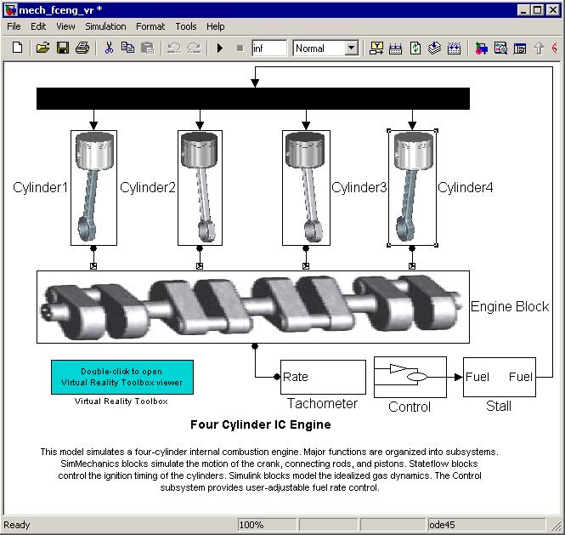Open the Tools menu
Image resolution: width=565 pixels, height=535 pixels.
click(186, 26)
